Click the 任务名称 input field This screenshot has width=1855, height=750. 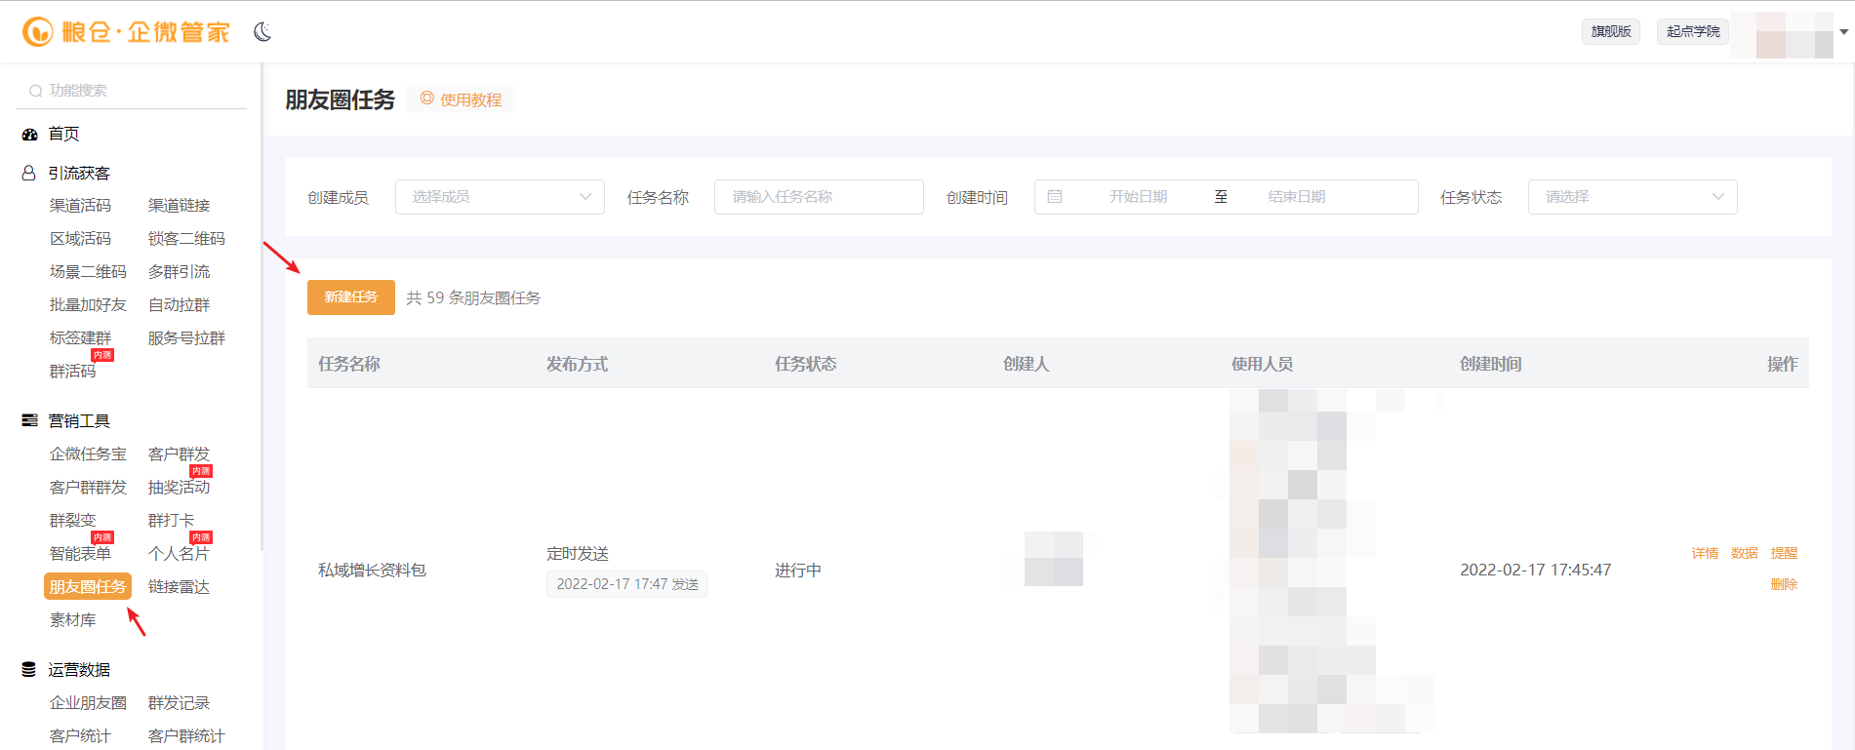(818, 197)
